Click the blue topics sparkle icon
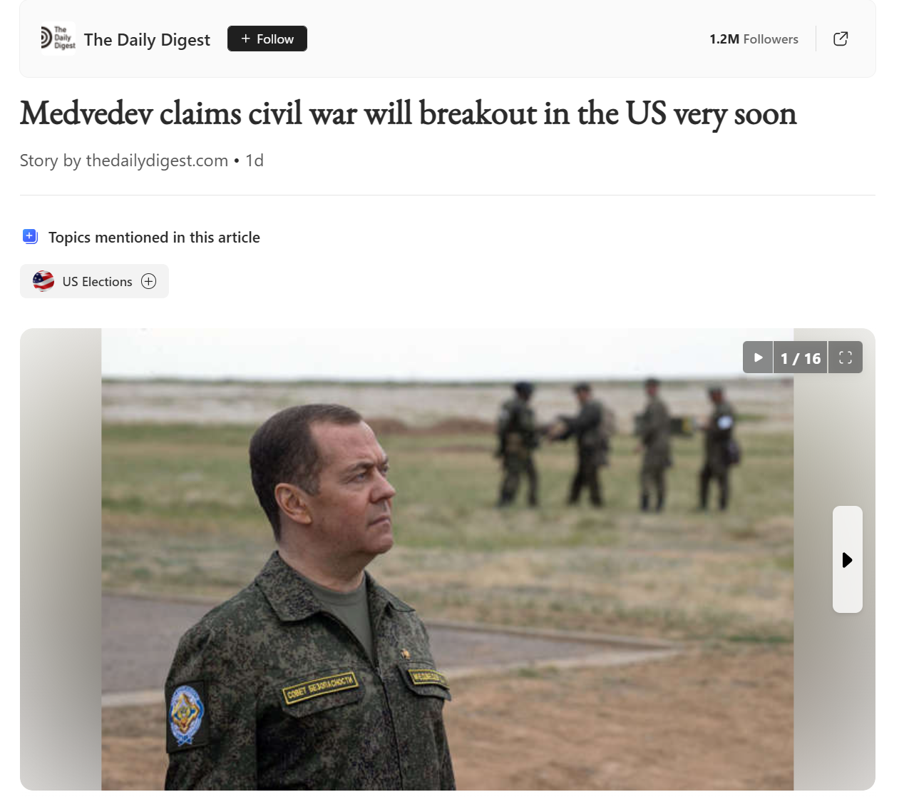Viewport: 904px width, 802px height. click(x=30, y=236)
